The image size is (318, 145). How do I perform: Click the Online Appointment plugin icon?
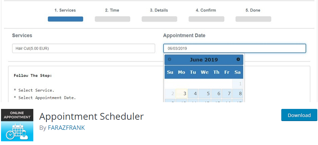17,125
